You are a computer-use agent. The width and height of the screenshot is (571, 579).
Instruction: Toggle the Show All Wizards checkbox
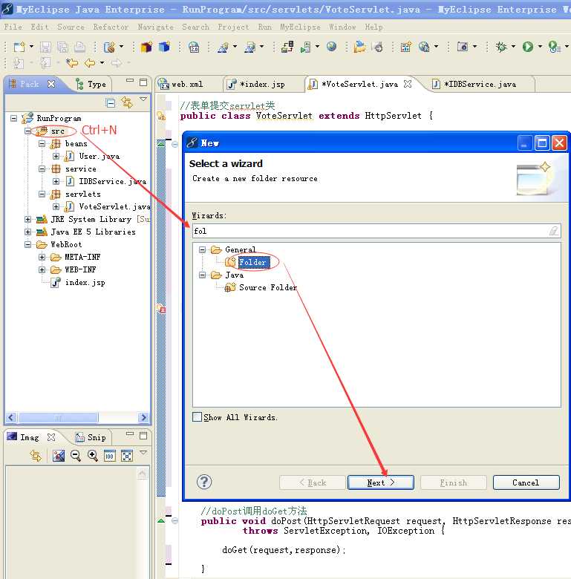pyautogui.click(x=198, y=417)
